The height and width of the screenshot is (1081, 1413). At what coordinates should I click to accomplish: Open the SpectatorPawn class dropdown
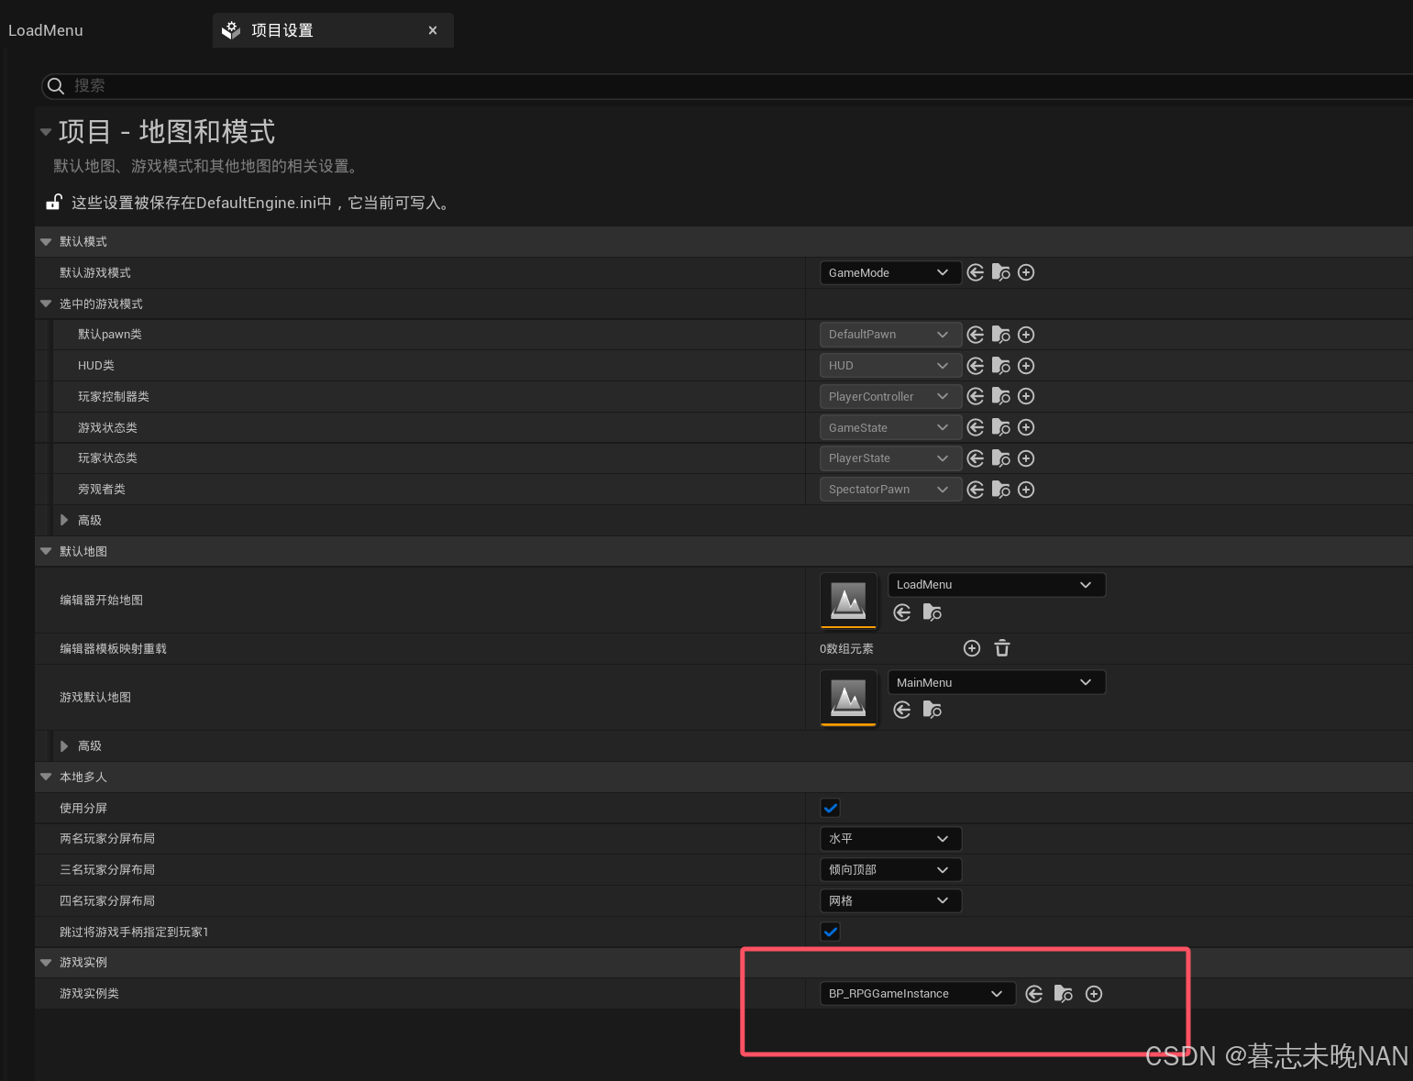click(x=889, y=490)
